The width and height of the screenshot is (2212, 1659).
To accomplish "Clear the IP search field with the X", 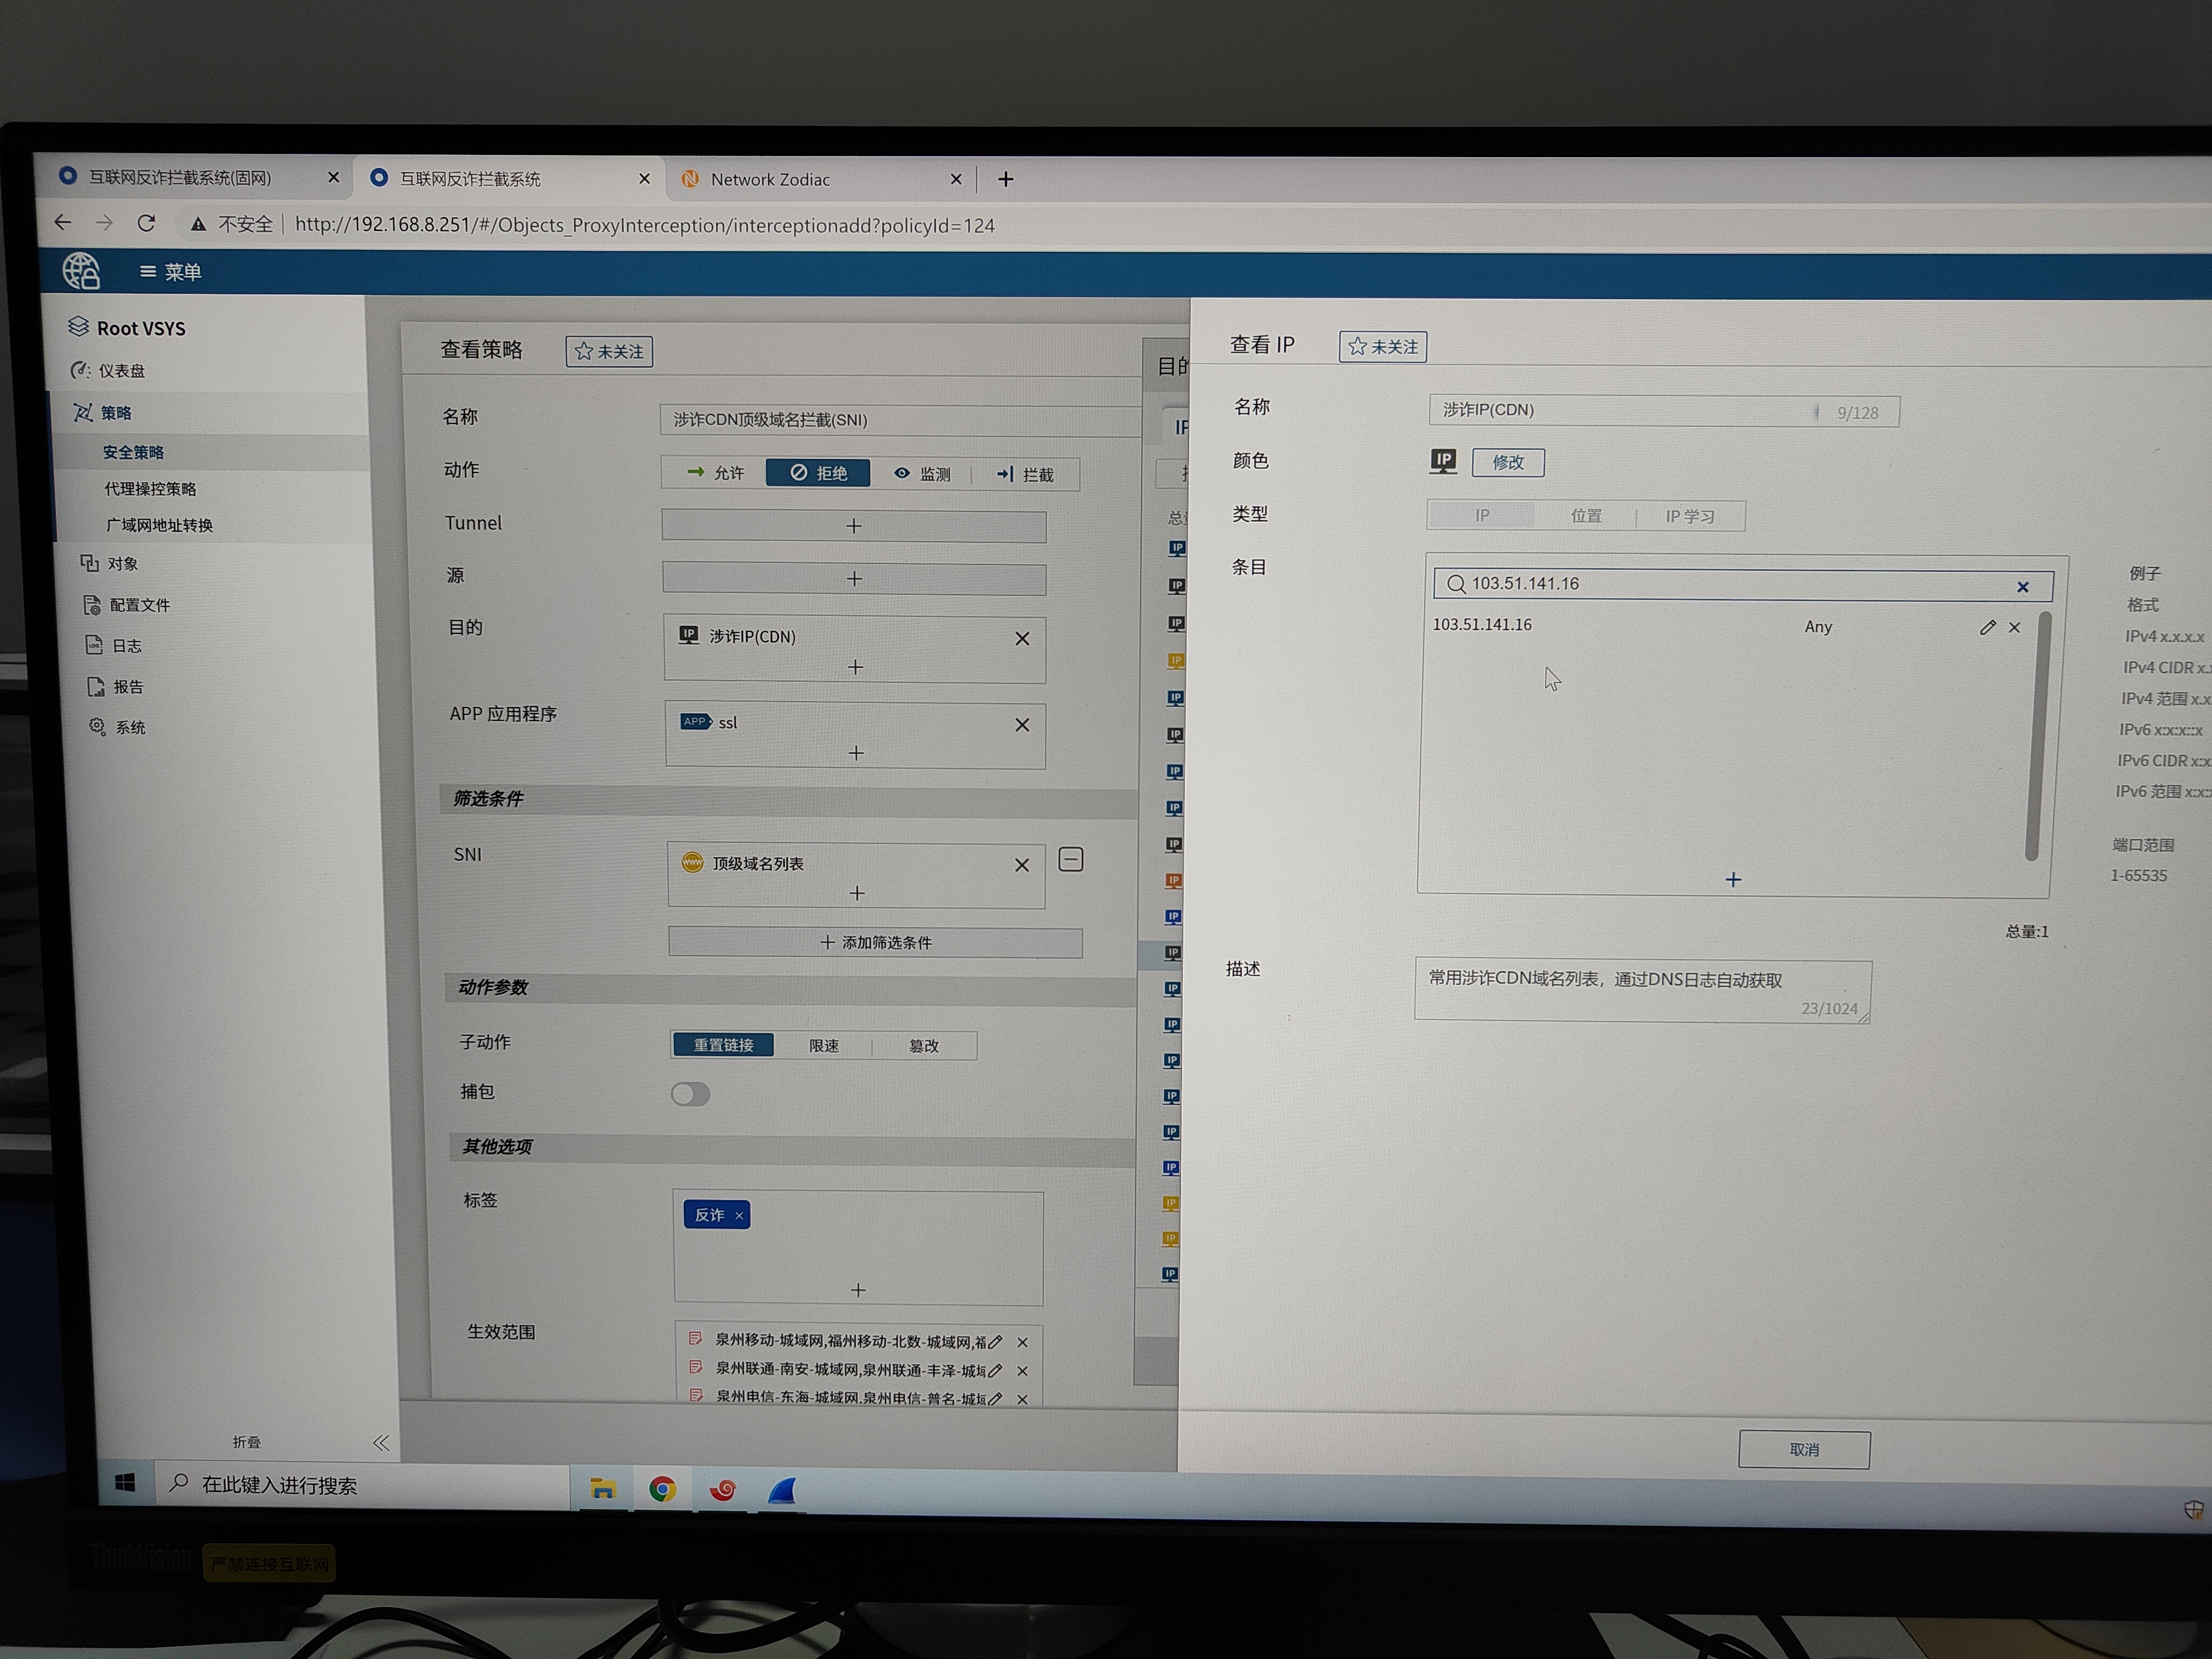I will tap(2022, 587).
